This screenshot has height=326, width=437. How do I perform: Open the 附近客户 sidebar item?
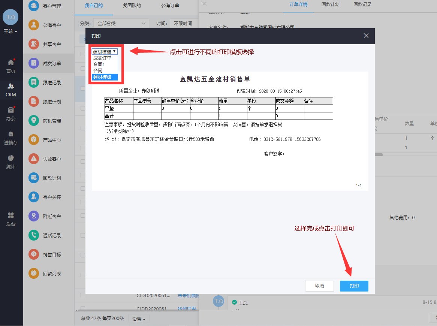pyautogui.click(x=49, y=216)
